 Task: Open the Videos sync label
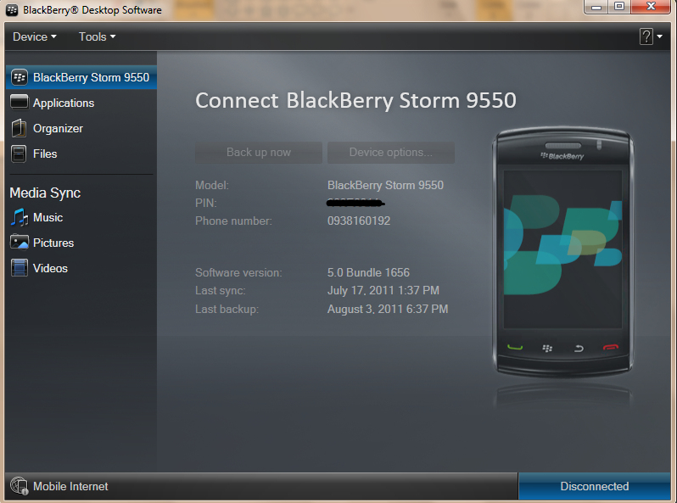click(51, 268)
